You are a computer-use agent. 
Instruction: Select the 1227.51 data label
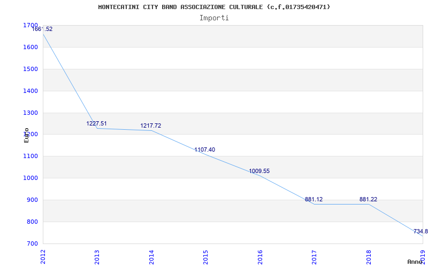pos(97,123)
